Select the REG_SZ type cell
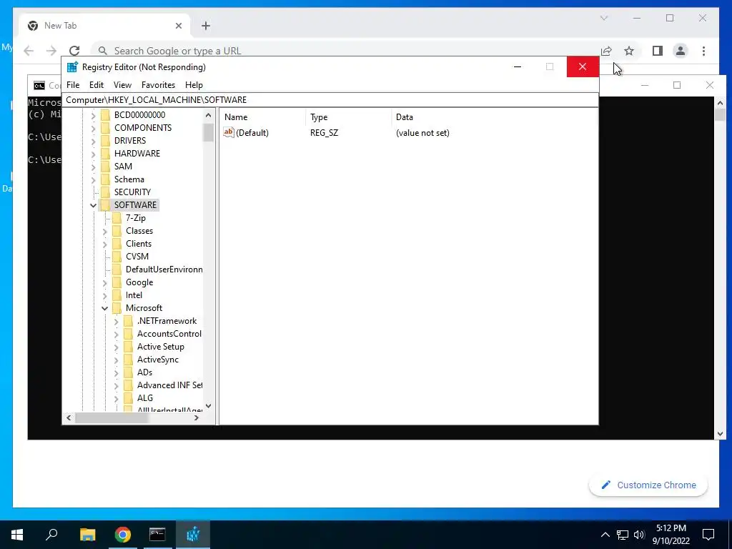 (x=324, y=133)
